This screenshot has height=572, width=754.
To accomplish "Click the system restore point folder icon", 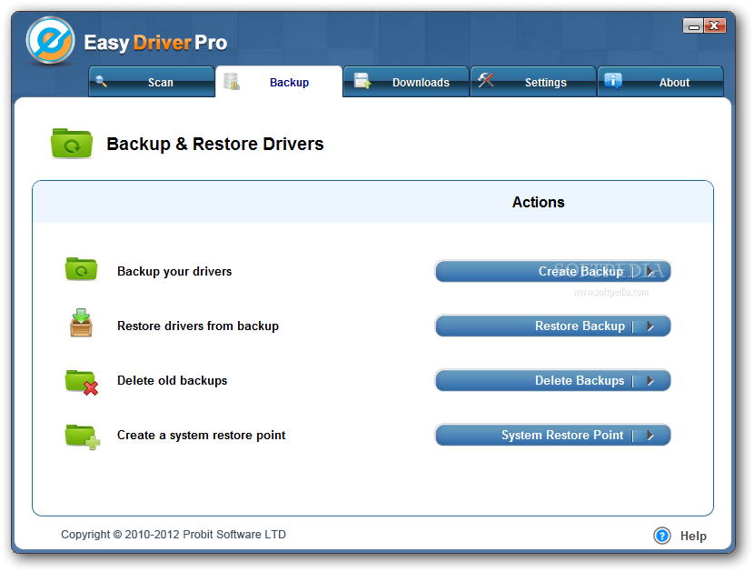I will pyautogui.click(x=83, y=437).
